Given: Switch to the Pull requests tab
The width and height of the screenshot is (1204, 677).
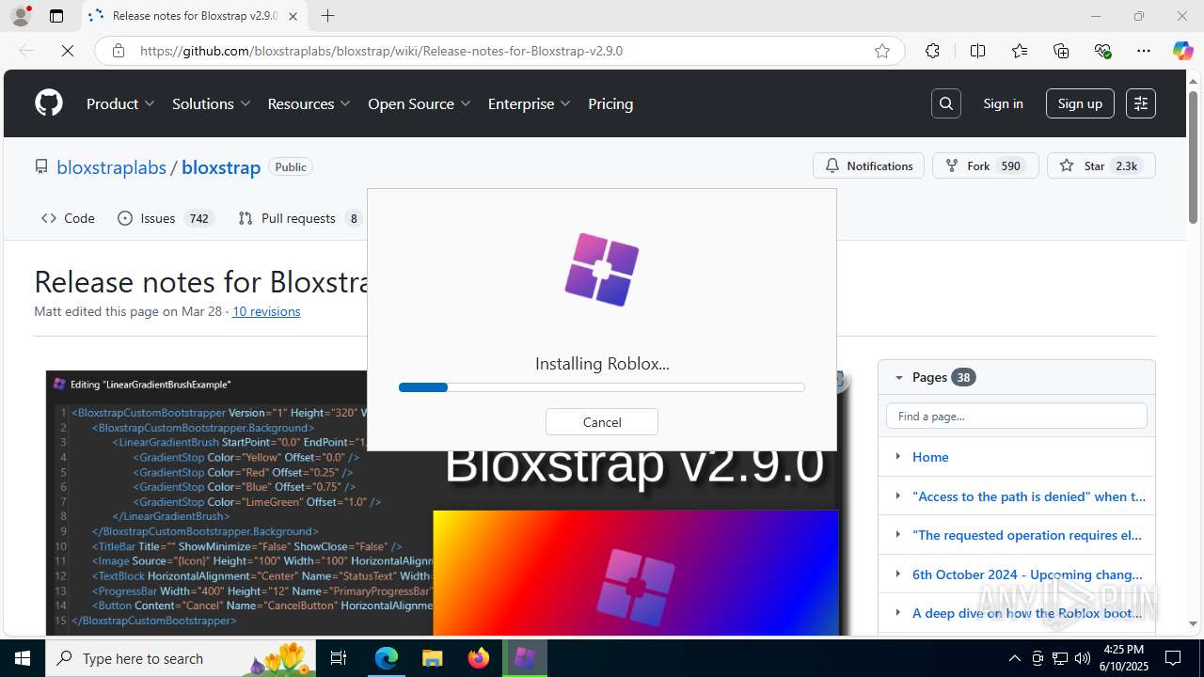Looking at the screenshot, I should [x=299, y=218].
